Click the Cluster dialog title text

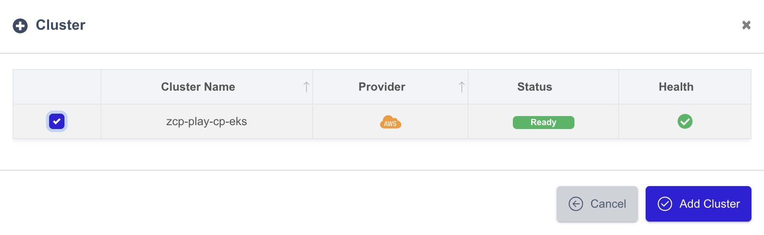pyautogui.click(x=61, y=25)
